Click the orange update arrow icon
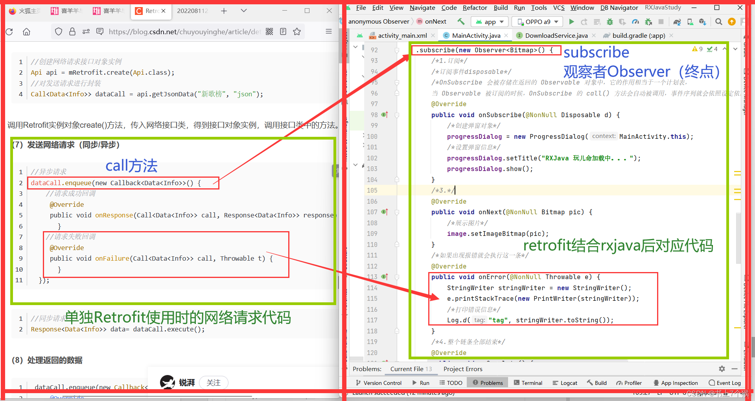Image resolution: width=755 pixels, height=401 pixels. pos(732,22)
